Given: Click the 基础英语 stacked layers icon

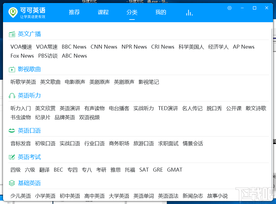Looking at the screenshot, I should click(x=12, y=183).
